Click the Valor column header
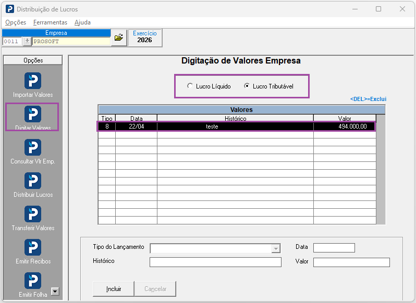416x303 pixels. tap(345, 118)
